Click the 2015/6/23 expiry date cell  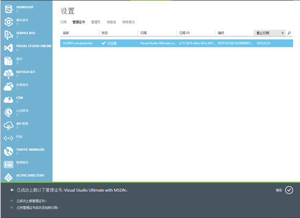tap(264, 43)
